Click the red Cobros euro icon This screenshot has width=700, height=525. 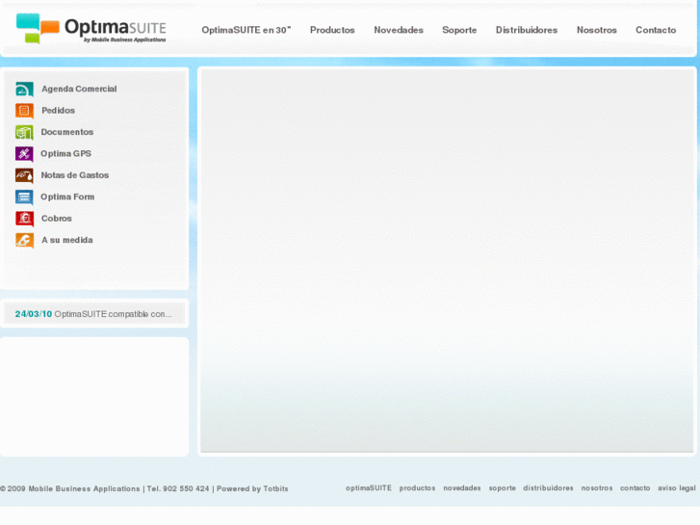(25, 219)
